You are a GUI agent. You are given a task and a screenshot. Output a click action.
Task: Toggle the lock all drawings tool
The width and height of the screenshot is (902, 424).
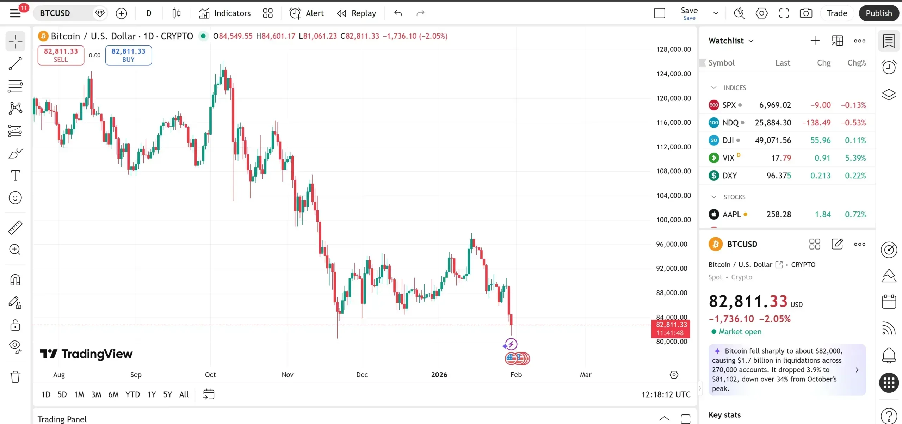point(15,325)
